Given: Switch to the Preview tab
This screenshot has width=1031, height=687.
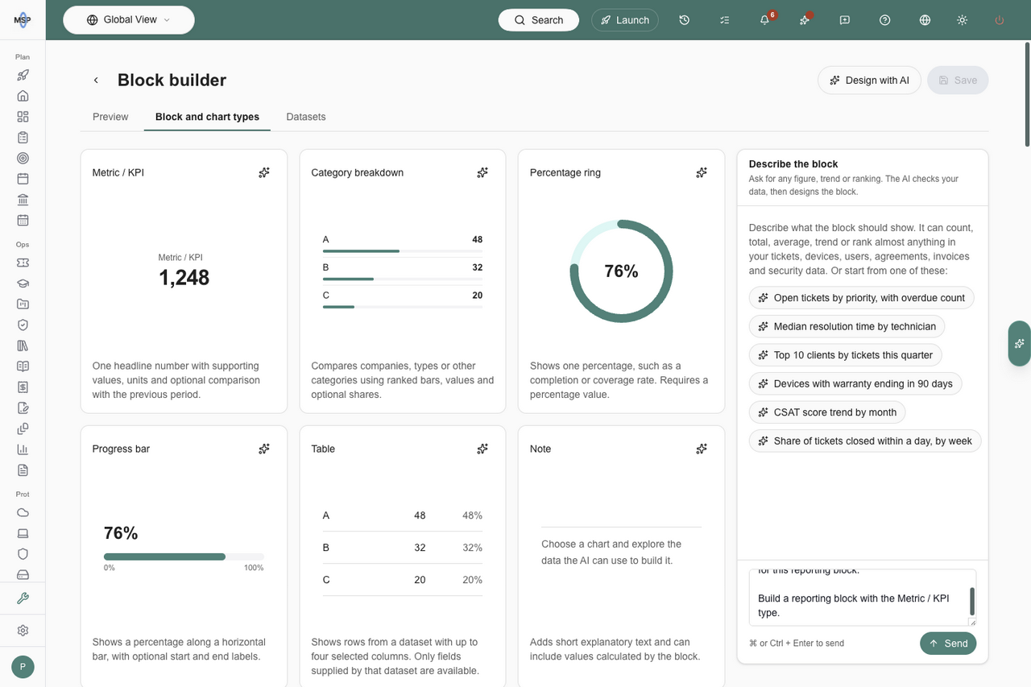Looking at the screenshot, I should (x=110, y=117).
